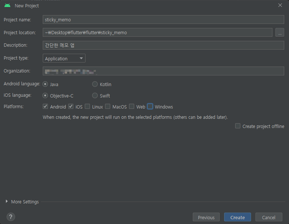This screenshot has height=224, width=289.
Task: Click the Project name input field
Action: [163, 19]
